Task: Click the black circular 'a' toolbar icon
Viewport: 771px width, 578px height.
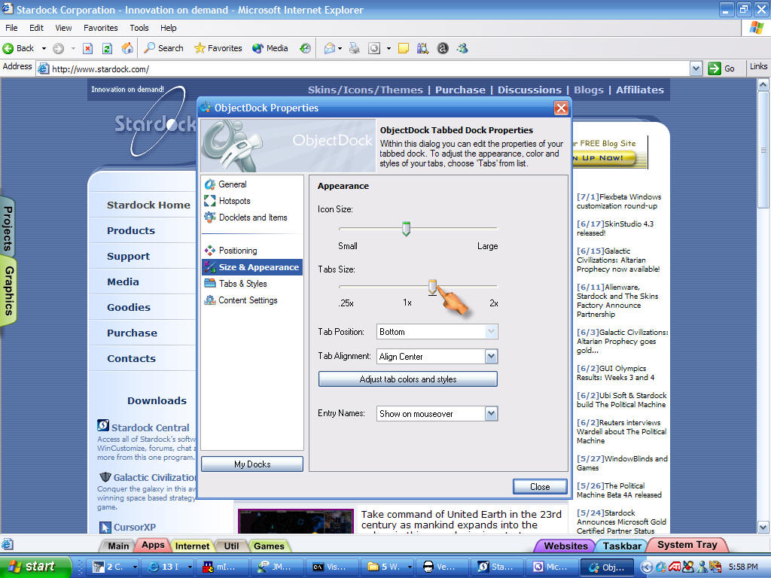Action: pos(443,48)
